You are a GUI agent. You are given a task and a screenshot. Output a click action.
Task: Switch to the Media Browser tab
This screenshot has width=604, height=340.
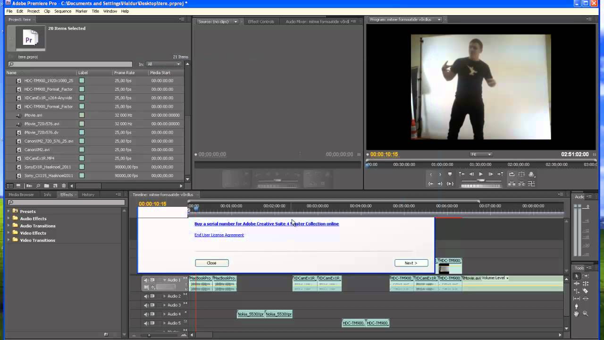coord(21,195)
